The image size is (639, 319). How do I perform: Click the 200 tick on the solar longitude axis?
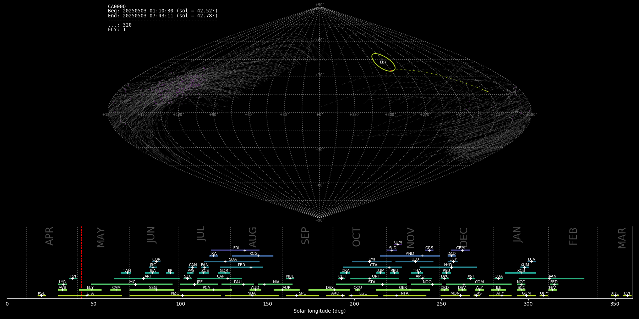point(354,304)
